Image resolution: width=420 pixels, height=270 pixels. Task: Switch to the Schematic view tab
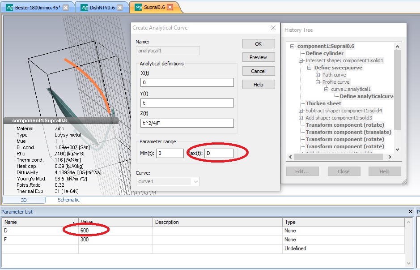click(68, 200)
